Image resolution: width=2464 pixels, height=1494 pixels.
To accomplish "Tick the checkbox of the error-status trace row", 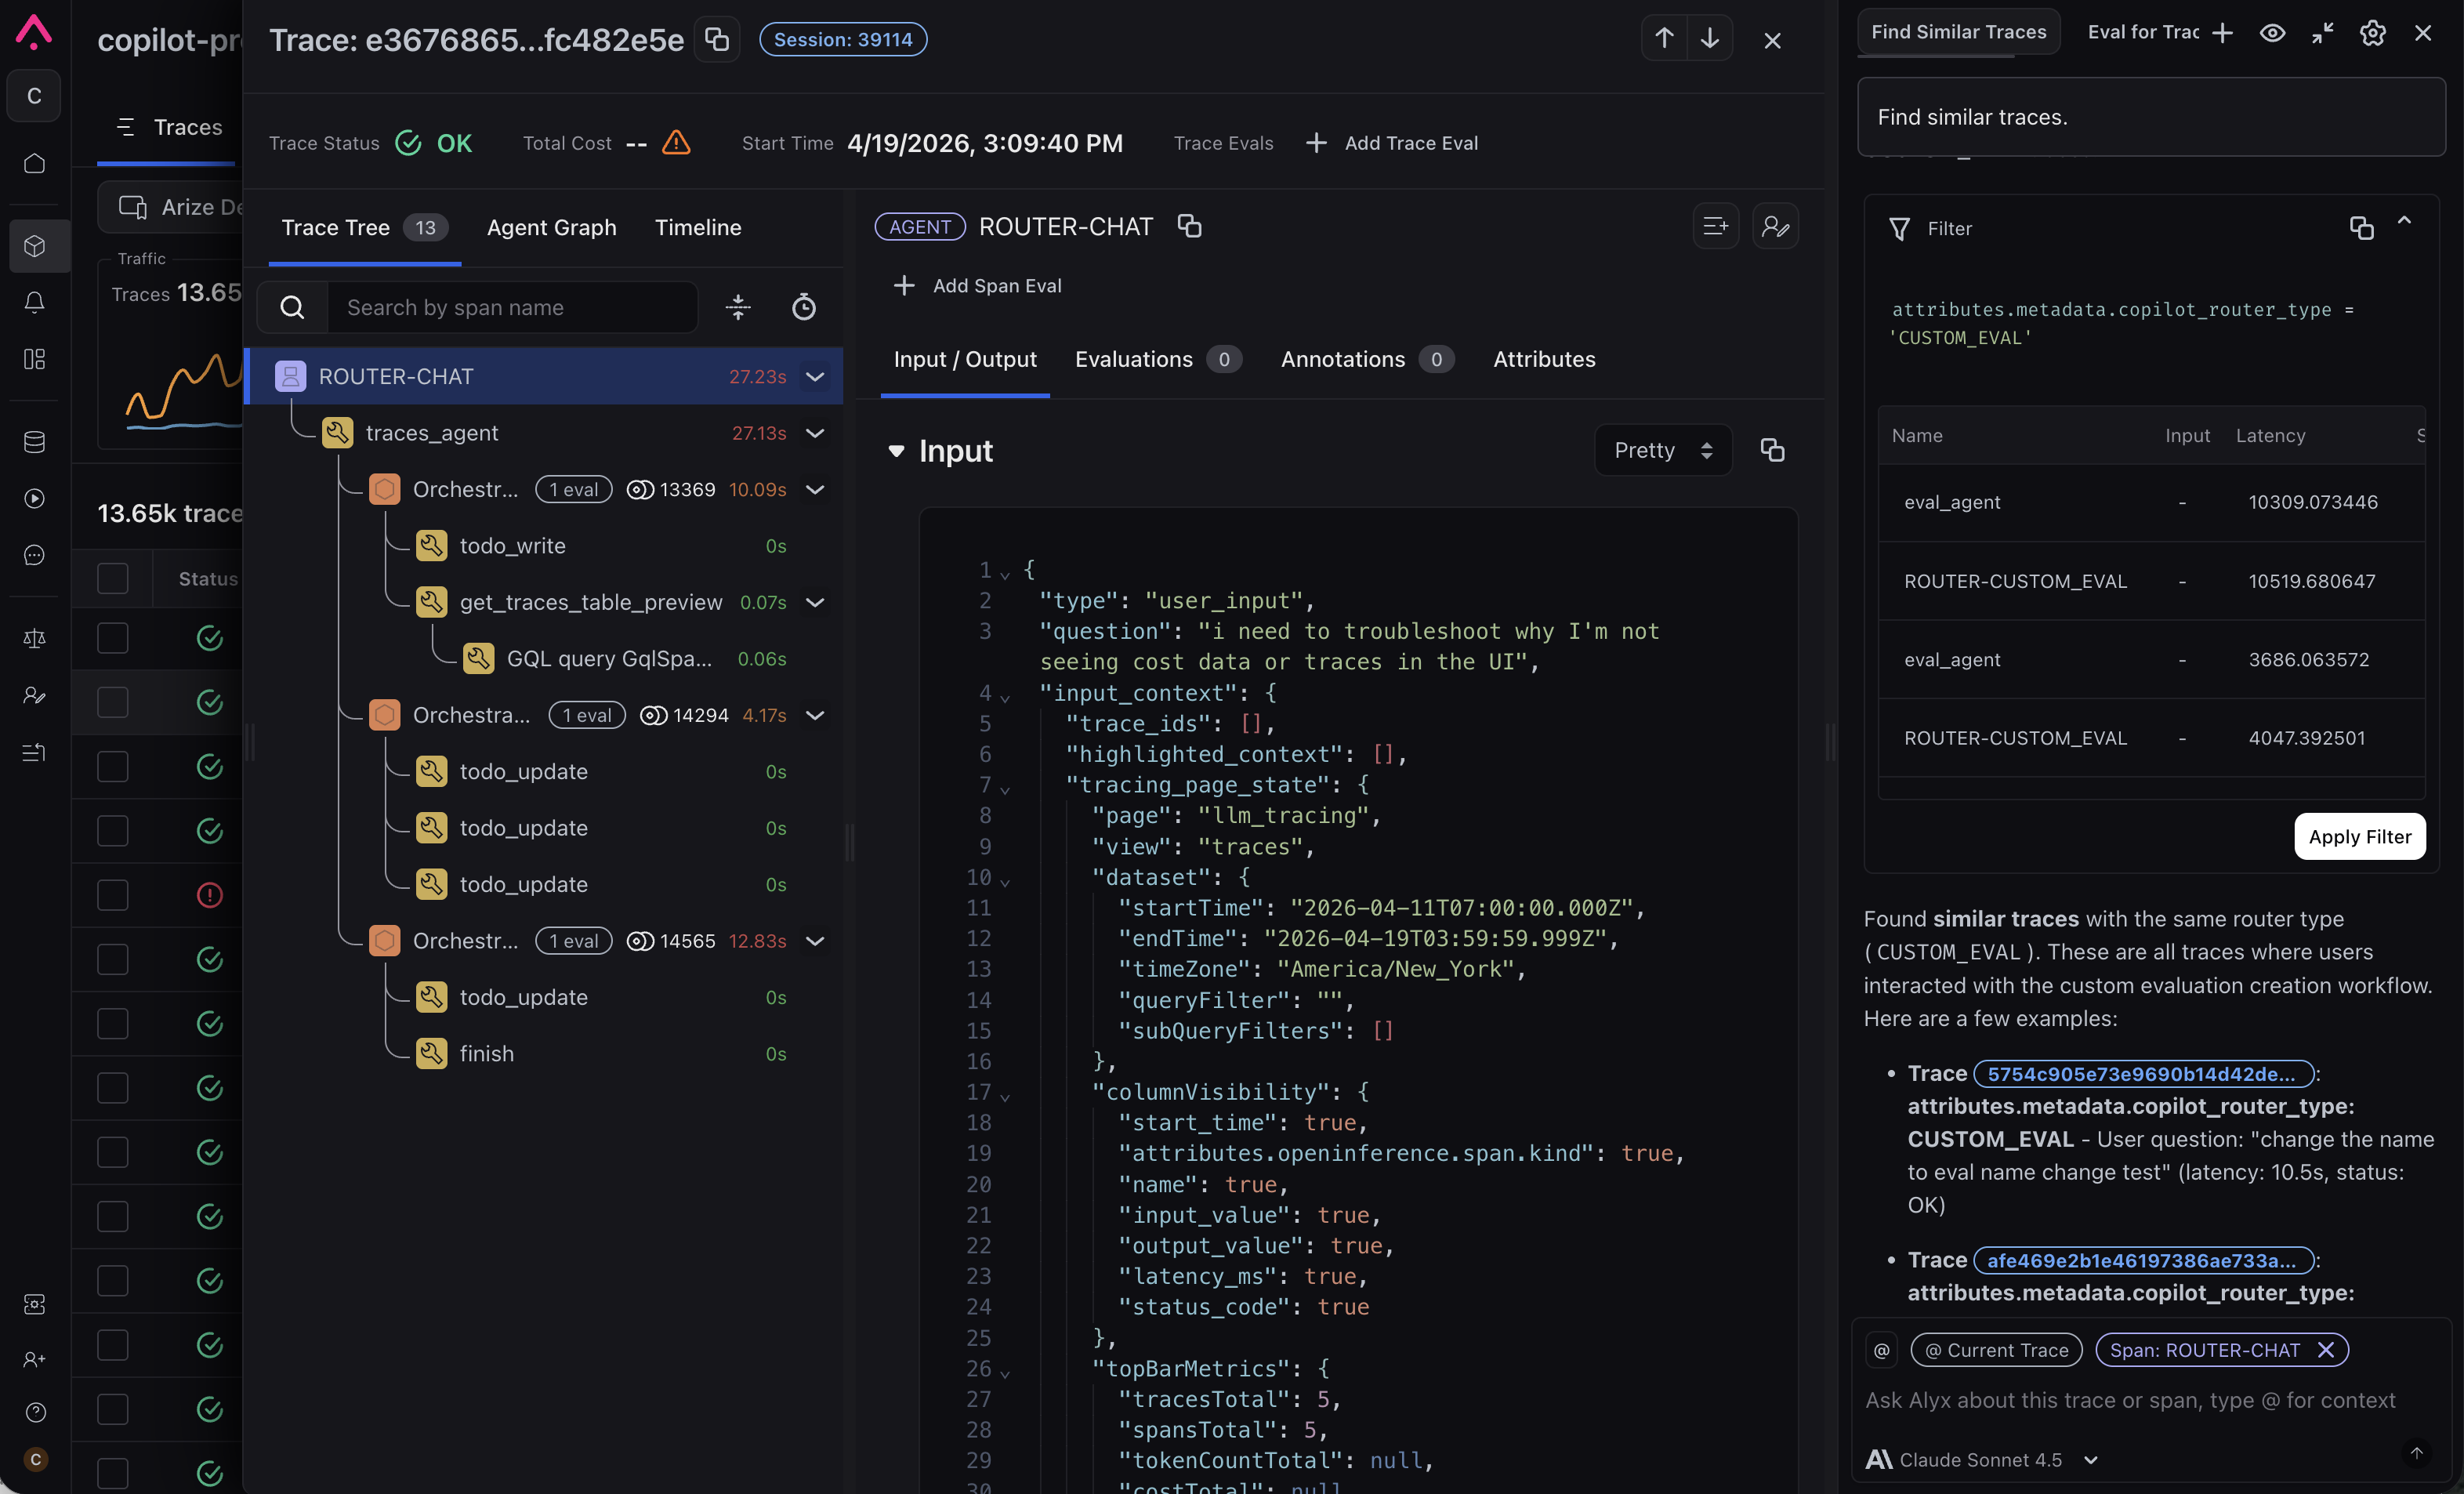I will 113,895.
